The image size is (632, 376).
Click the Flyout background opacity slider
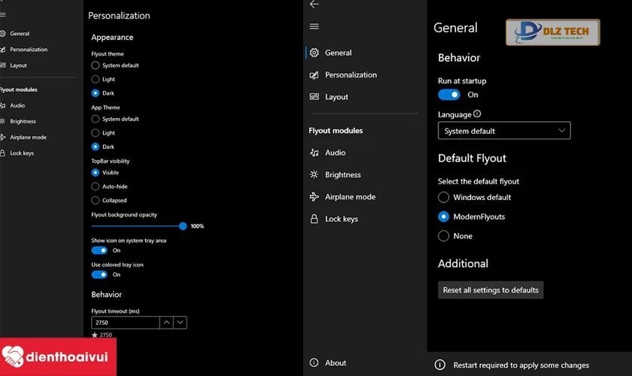[x=138, y=226]
